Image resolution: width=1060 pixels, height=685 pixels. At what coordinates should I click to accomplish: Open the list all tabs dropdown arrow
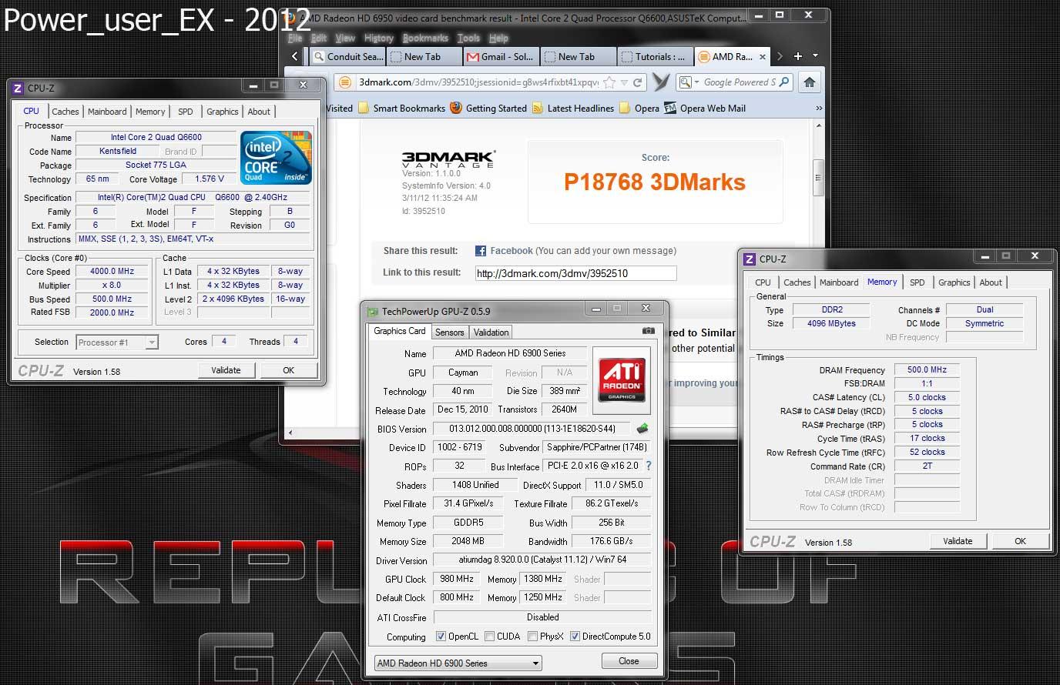[816, 55]
